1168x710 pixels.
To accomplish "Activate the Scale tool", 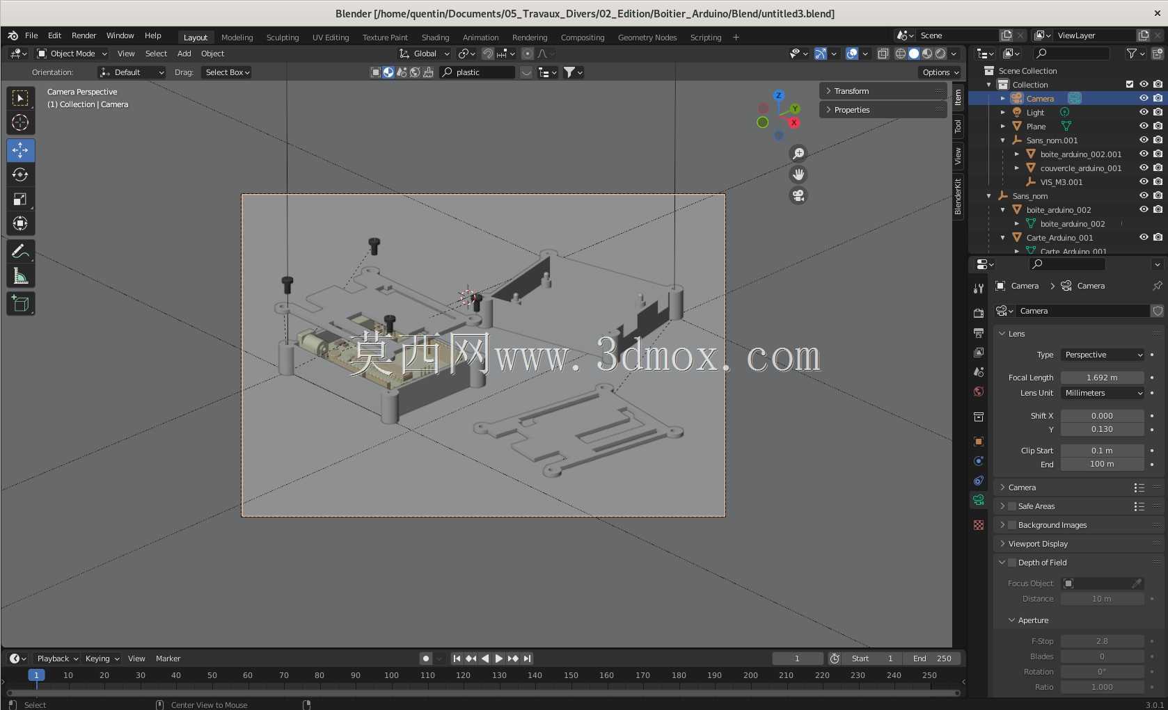I will point(20,200).
